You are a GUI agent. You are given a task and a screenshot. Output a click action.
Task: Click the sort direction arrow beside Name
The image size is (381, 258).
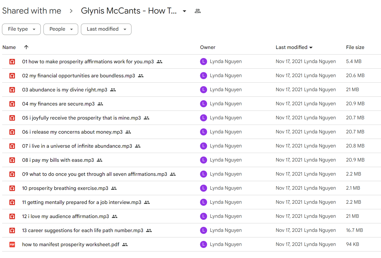(26, 47)
